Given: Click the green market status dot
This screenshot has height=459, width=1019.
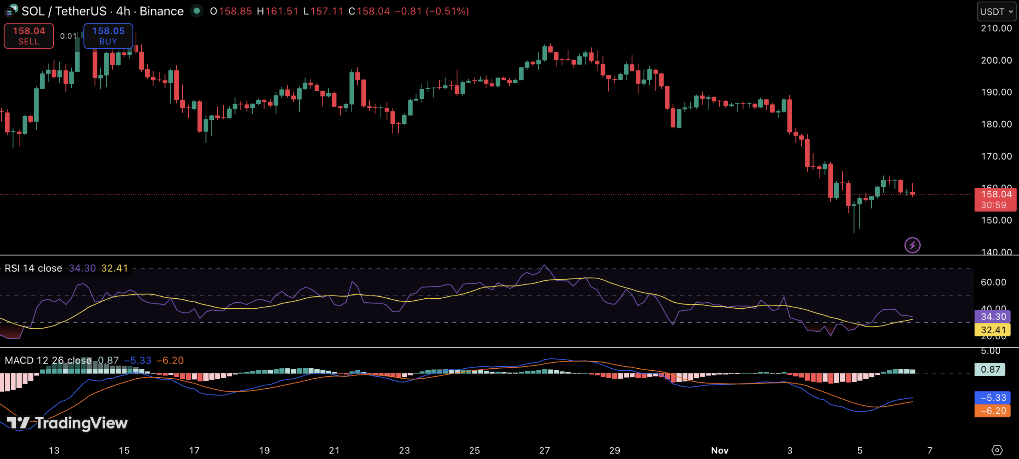Looking at the screenshot, I should point(196,11).
